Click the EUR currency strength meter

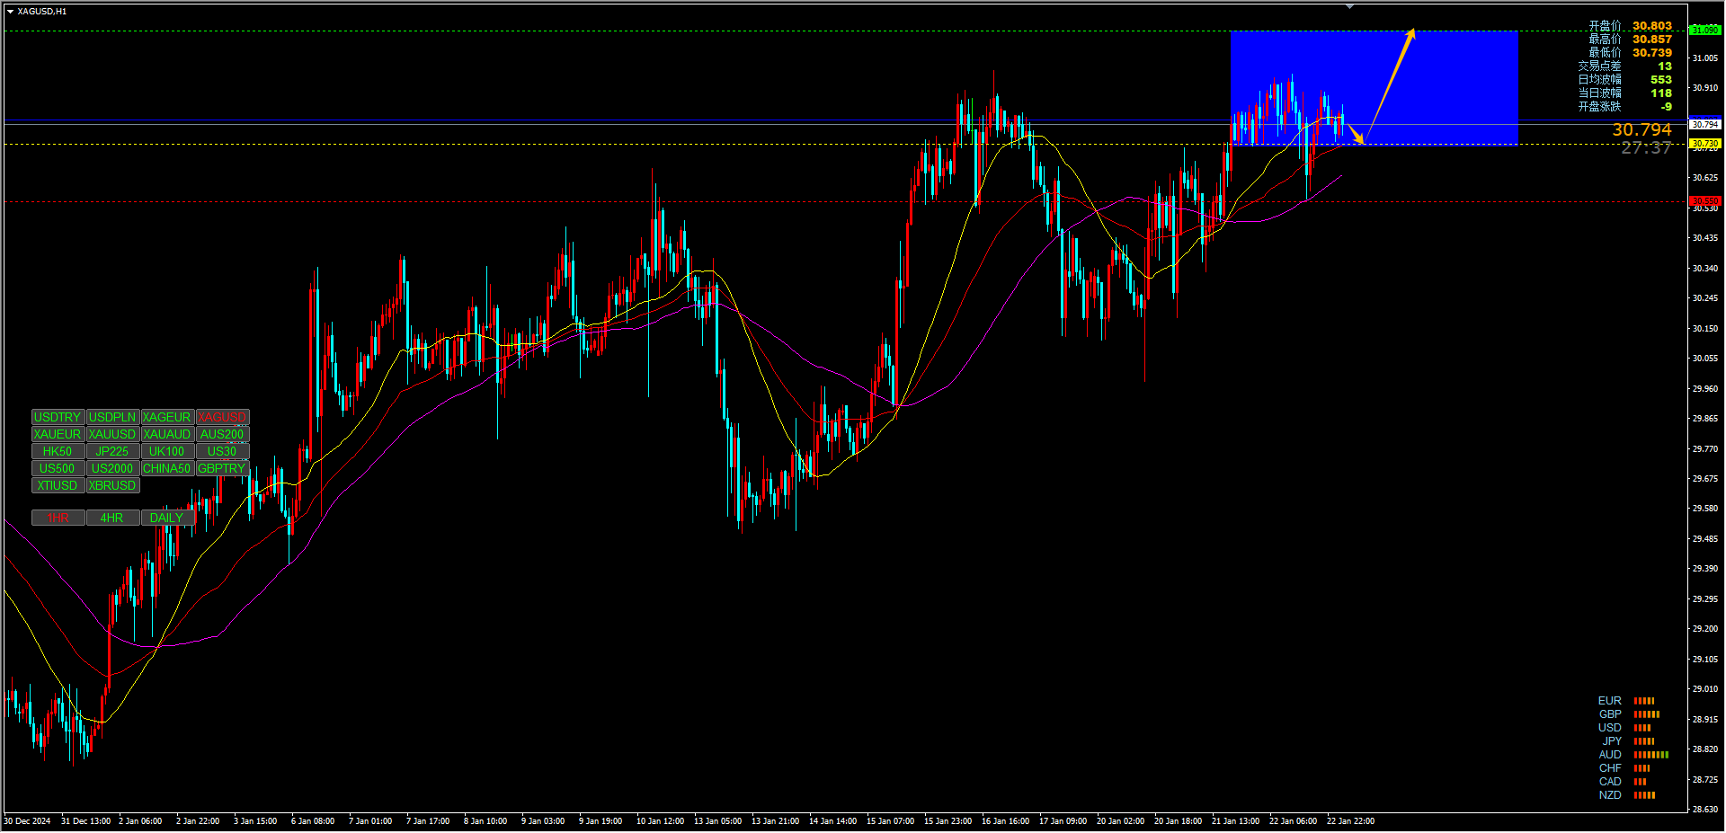point(1644,701)
